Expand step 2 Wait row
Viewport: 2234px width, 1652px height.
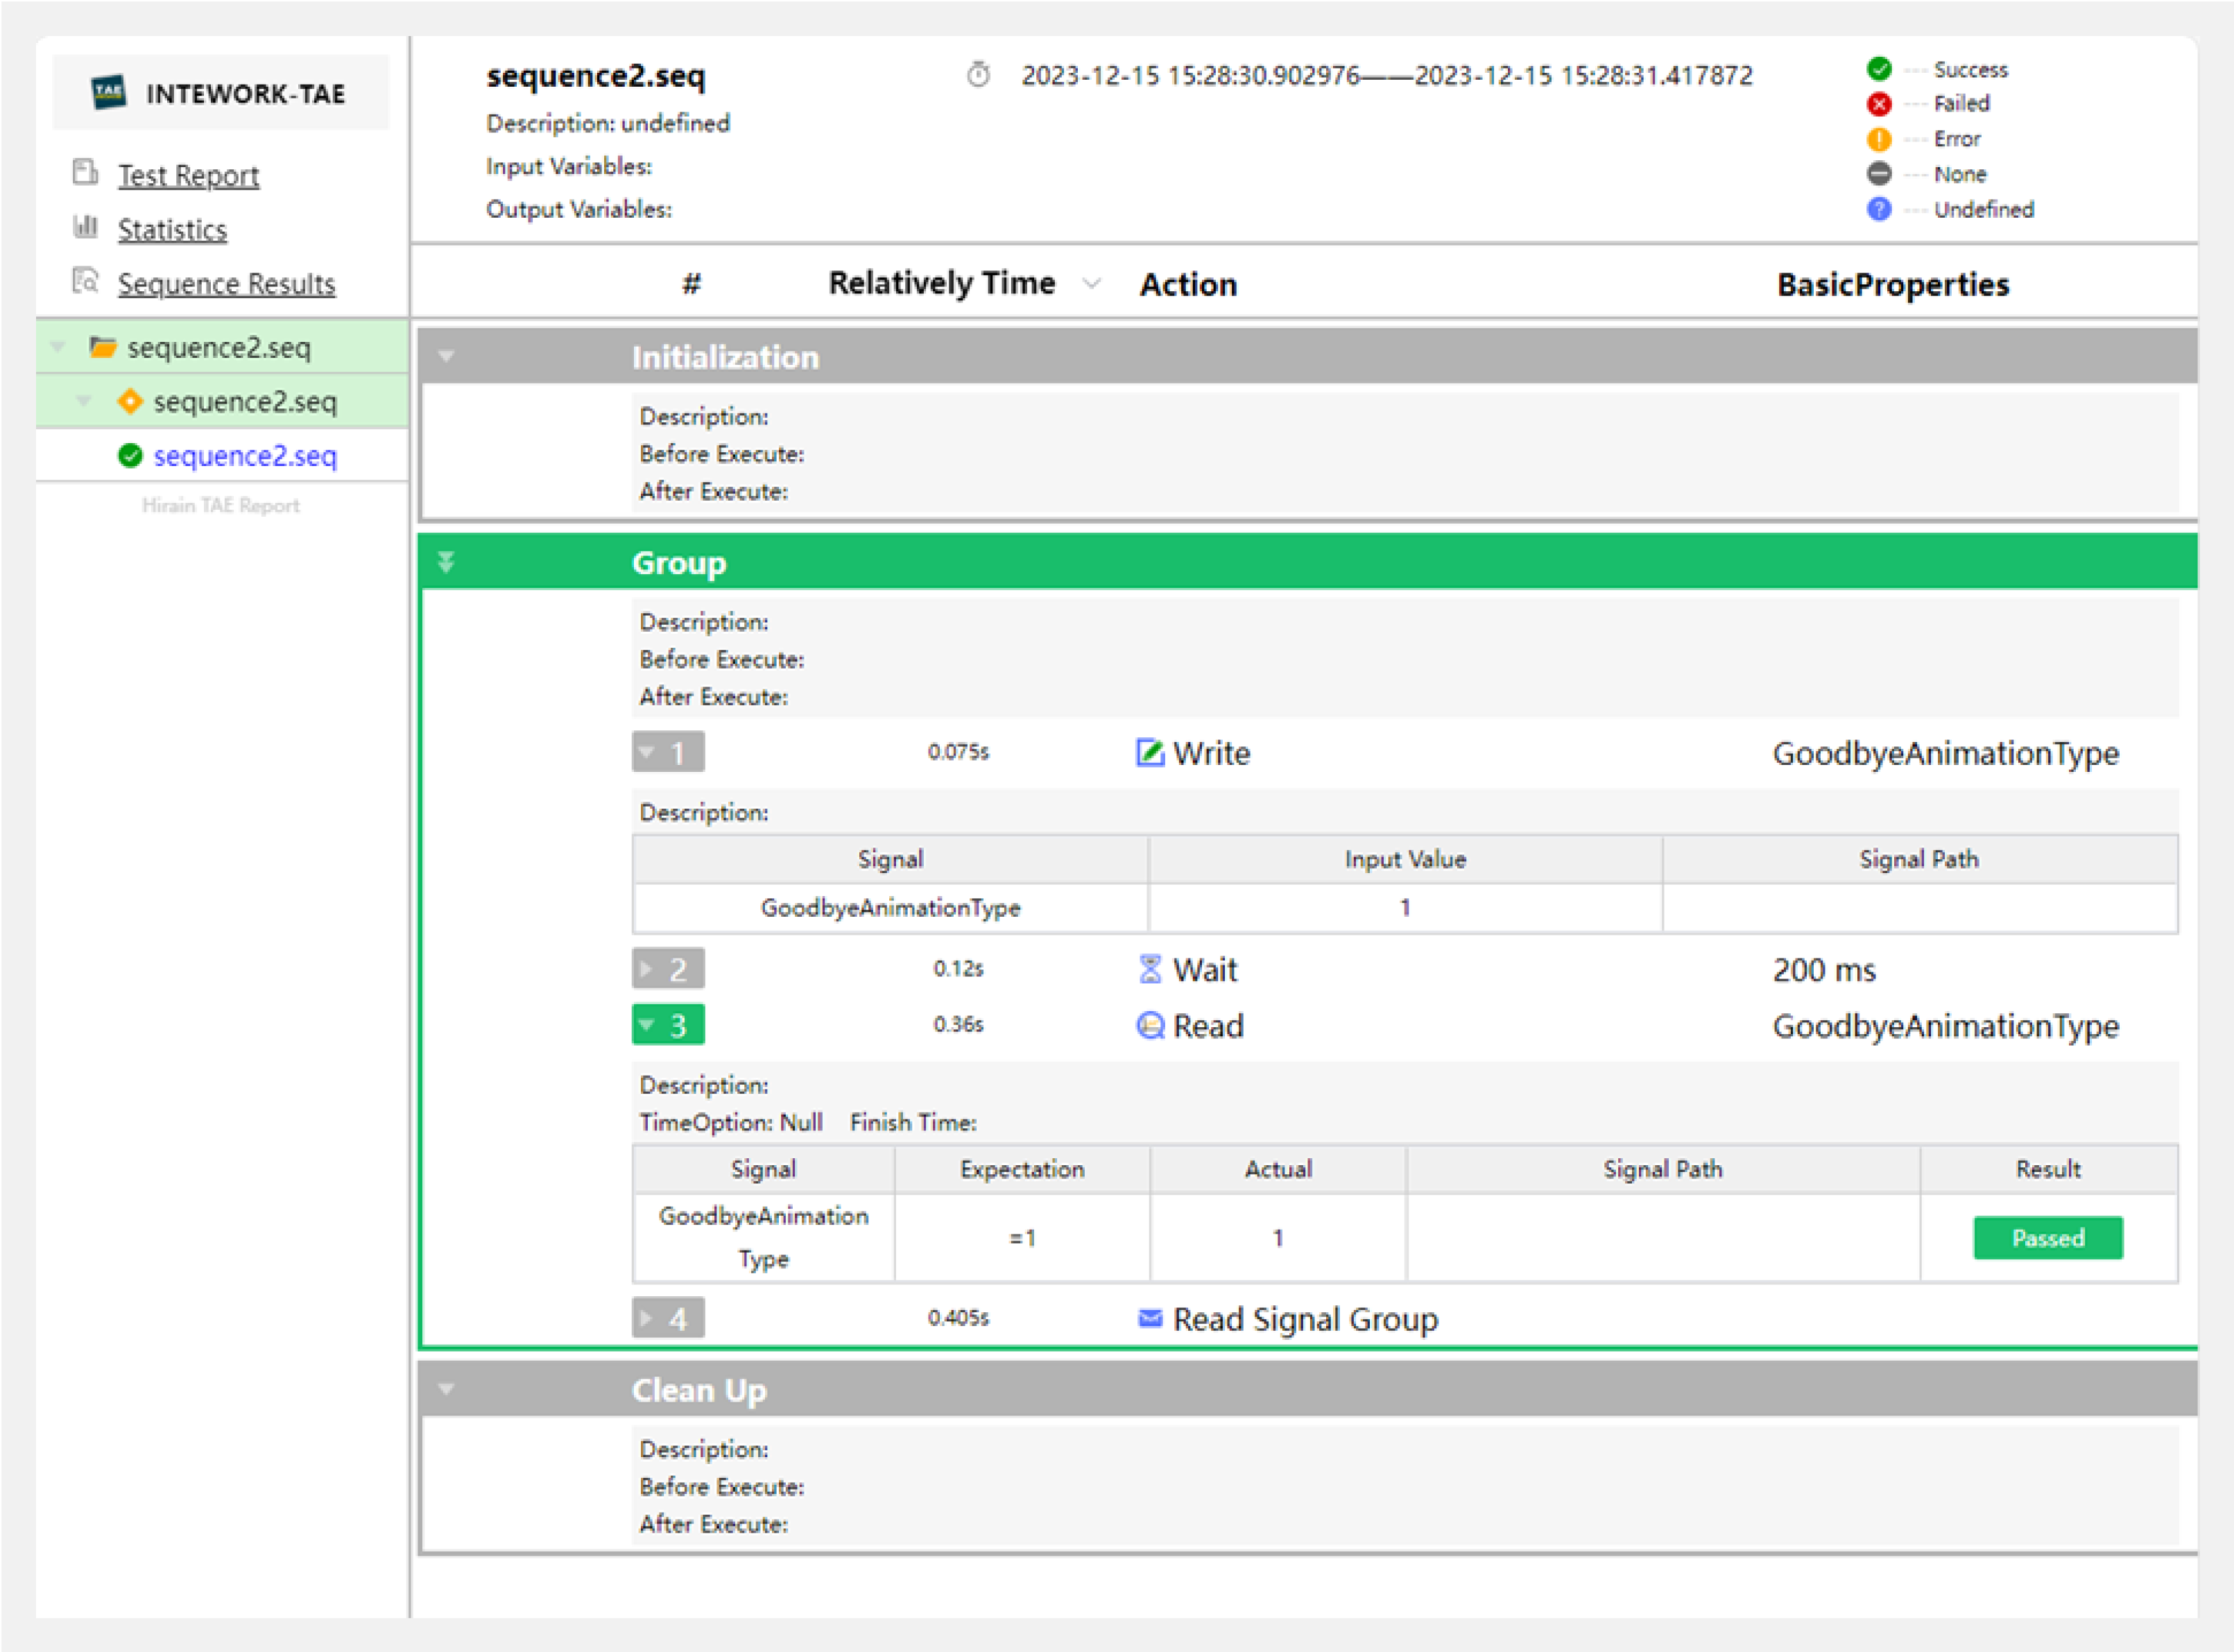pyautogui.click(x=667, y=969)
